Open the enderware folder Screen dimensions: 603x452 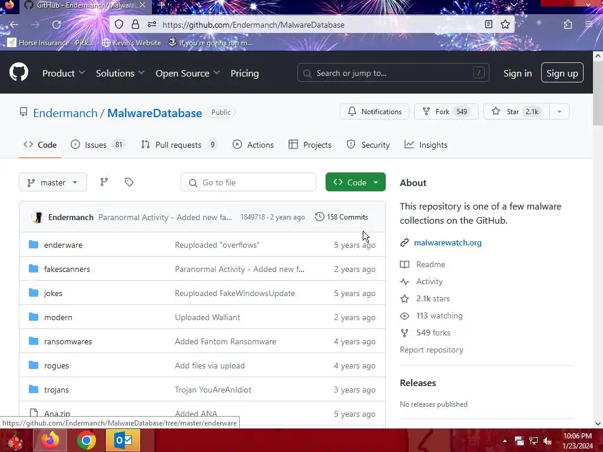(x=63, y=245)
